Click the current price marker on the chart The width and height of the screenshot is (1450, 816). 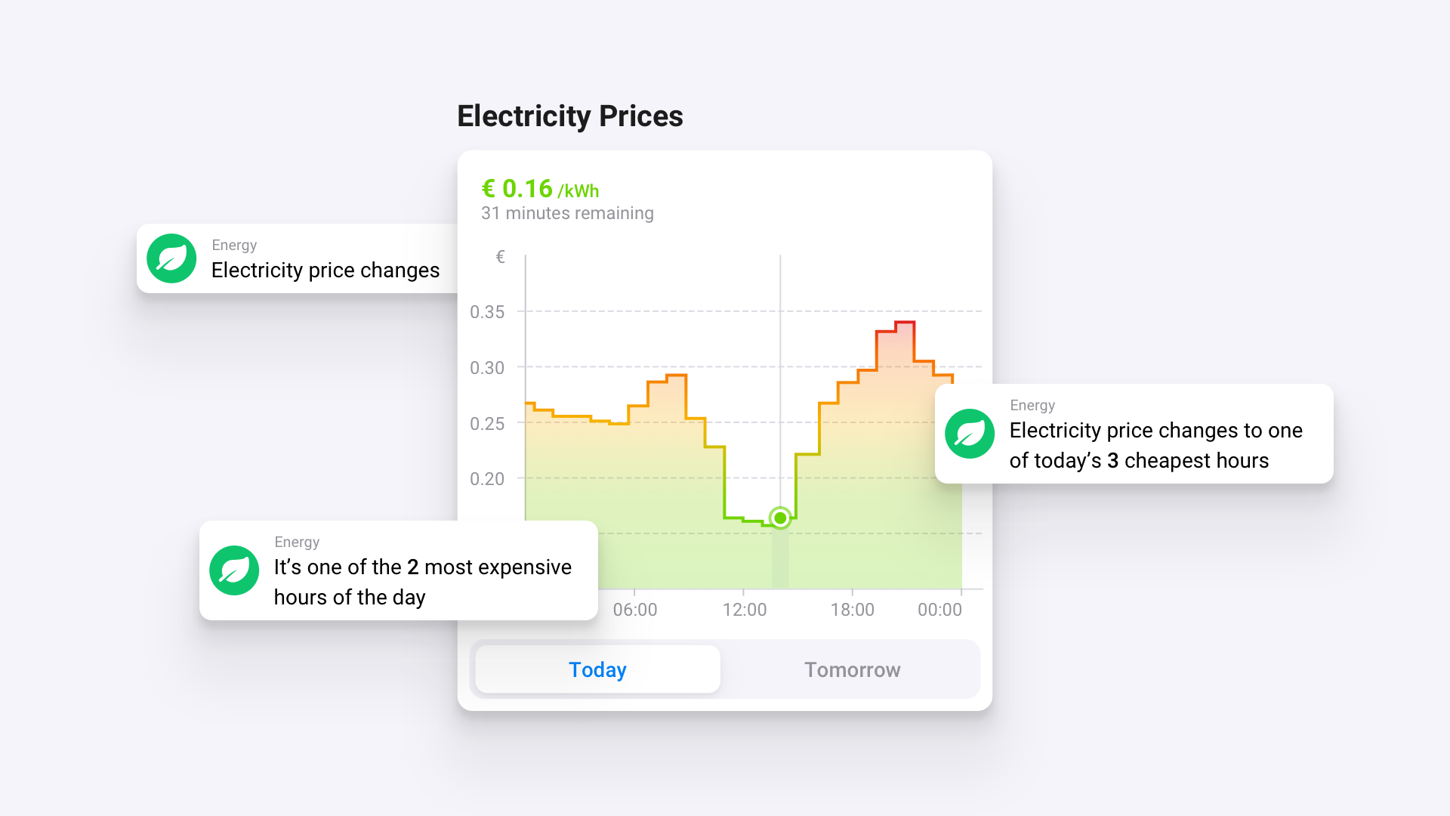pos(779,518)
